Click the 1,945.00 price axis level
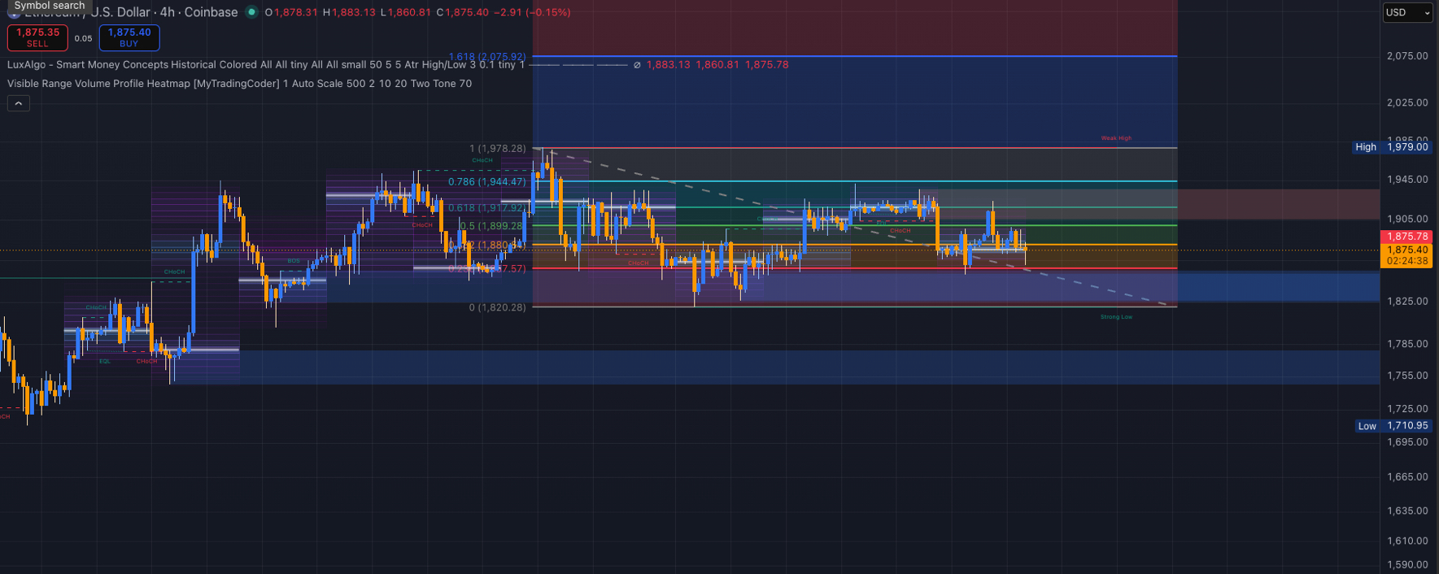The image size is (1439, 574). [x=1407, y=180]
